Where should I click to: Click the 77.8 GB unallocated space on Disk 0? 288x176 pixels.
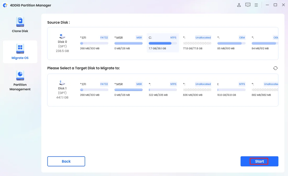tap(197, 43)
